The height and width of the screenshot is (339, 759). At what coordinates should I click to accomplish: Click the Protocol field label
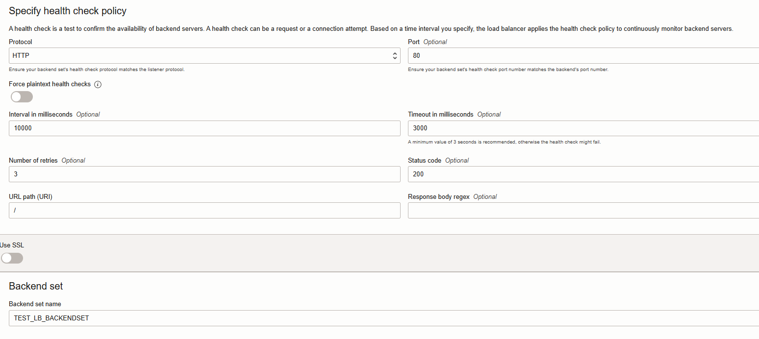coord(21,42)
